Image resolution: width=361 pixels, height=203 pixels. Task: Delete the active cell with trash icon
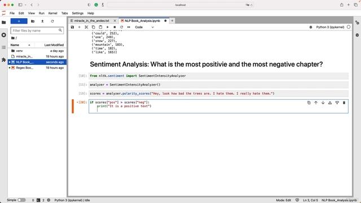[344, 103]
